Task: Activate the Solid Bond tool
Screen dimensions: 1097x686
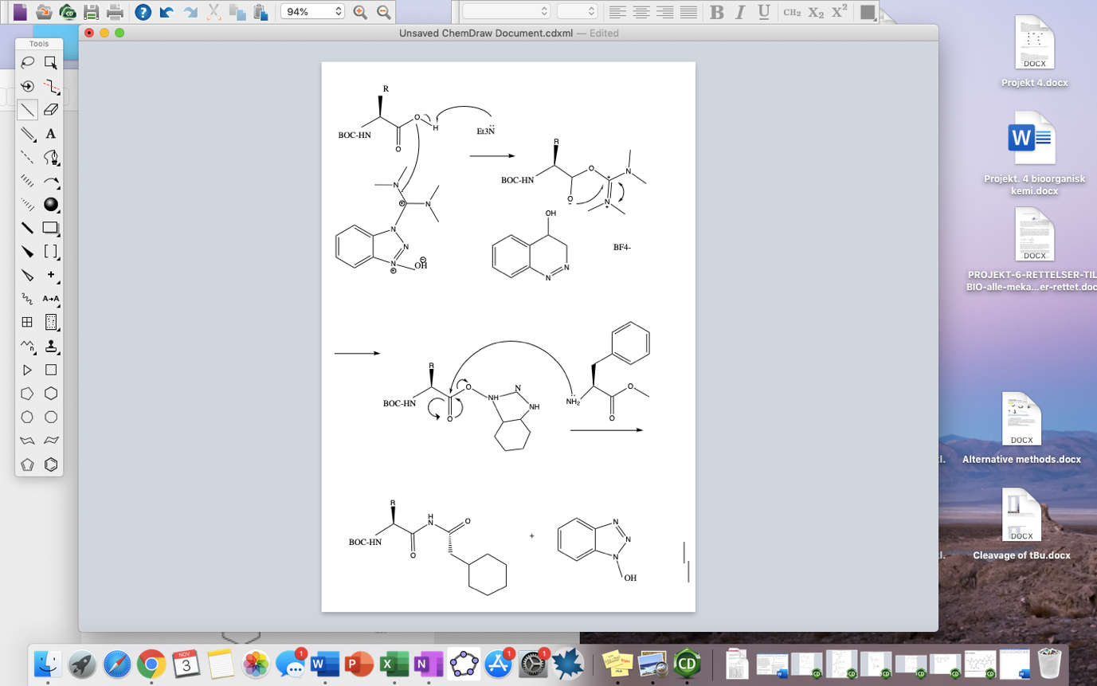Action: click(x=27, y=110)
